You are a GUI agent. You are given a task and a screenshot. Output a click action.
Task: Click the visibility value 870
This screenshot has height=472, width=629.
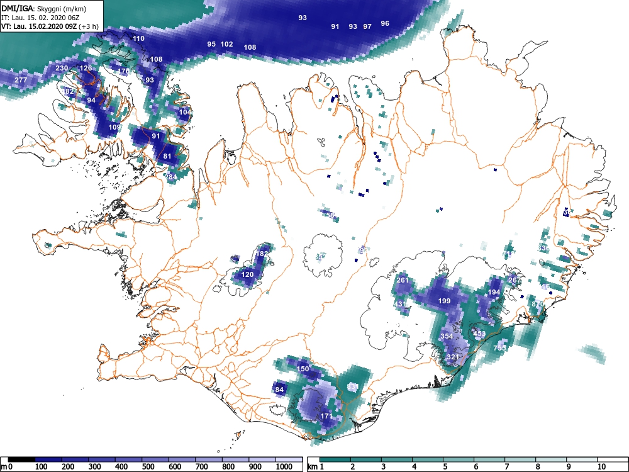pyautogui.click(x=538, y=304)
